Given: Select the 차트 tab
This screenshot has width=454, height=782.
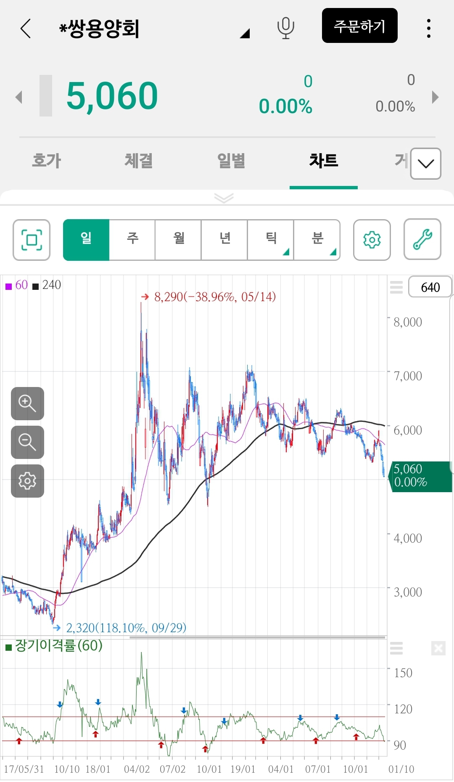Looking at the screenshot, I should 324,161.
